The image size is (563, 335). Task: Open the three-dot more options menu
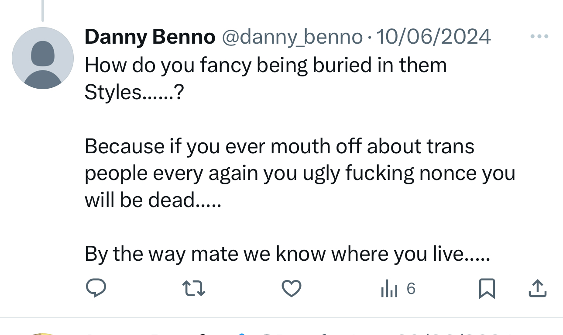[x=539, y=37]
